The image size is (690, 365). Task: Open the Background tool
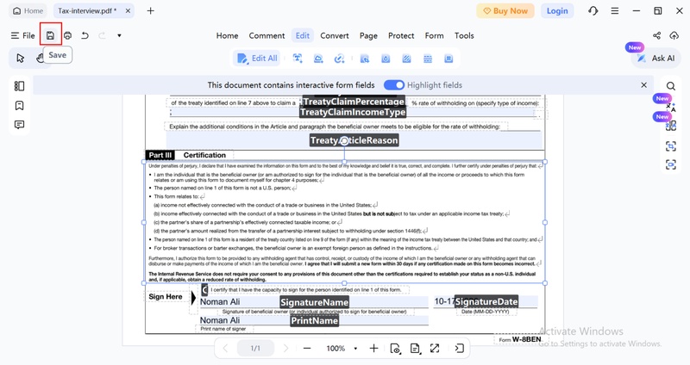pyautogui.click(x=406, y=59)
